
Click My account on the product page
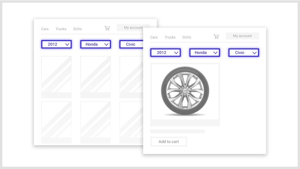point(242,36)
